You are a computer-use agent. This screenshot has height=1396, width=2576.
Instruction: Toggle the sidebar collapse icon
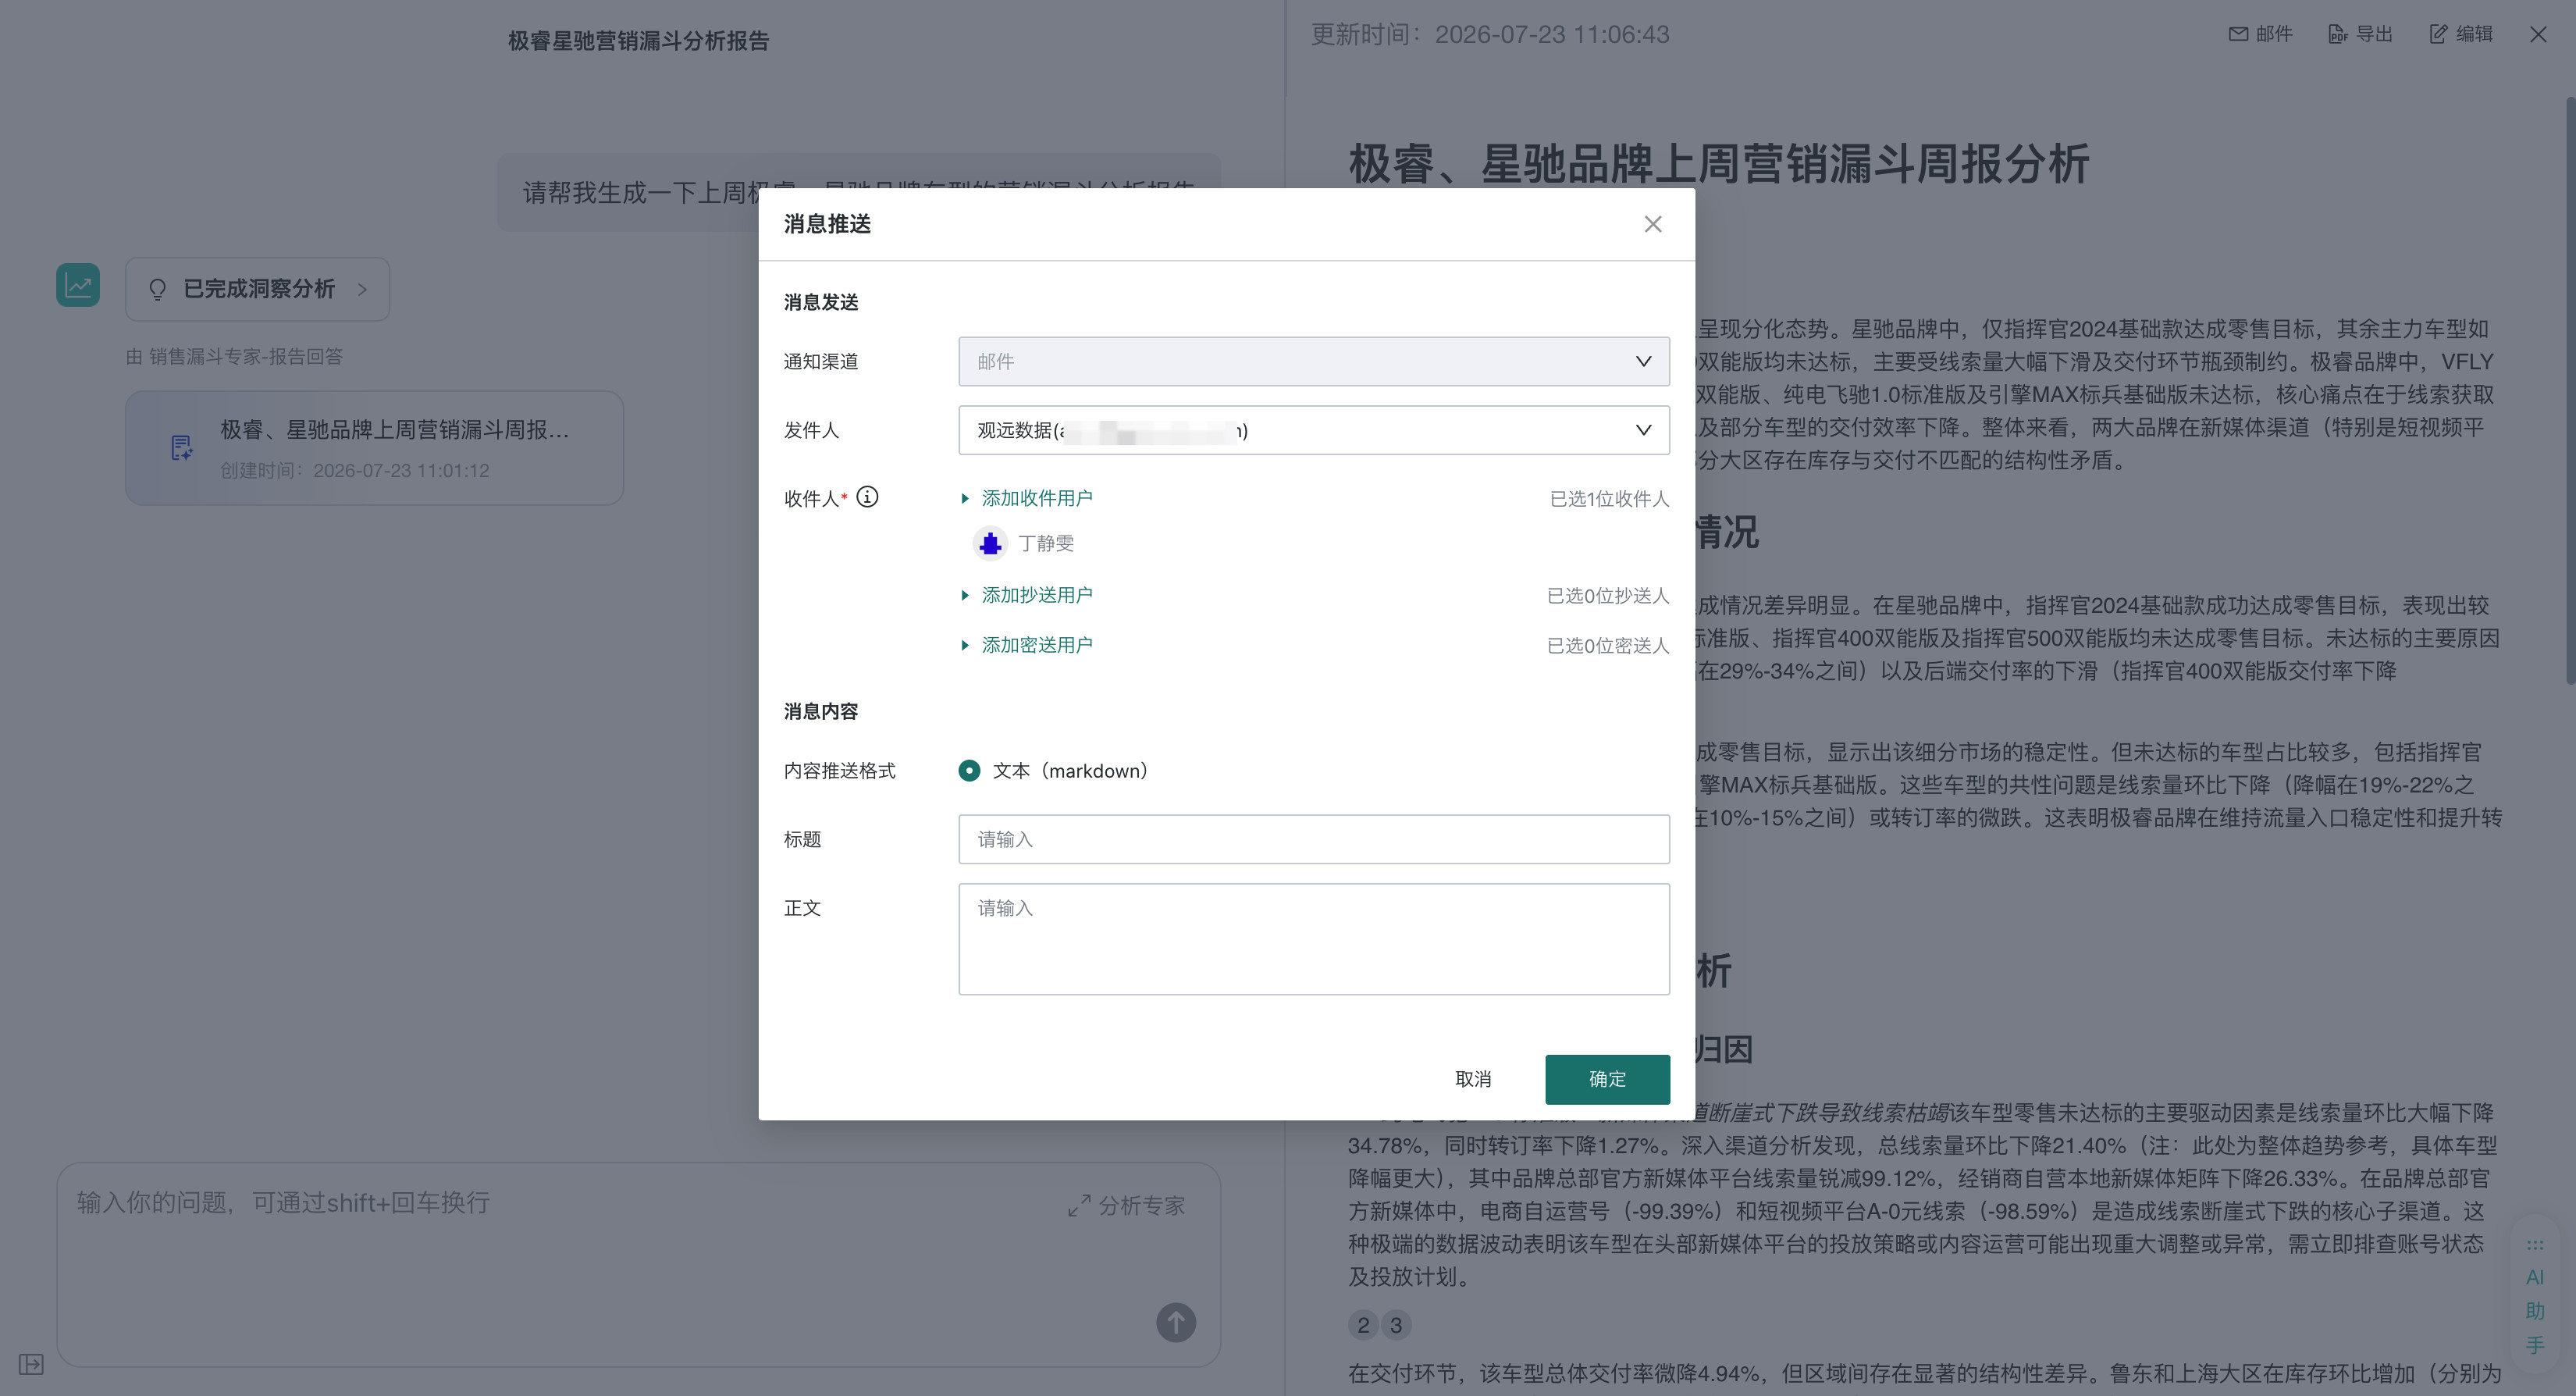coord(31,1364)
